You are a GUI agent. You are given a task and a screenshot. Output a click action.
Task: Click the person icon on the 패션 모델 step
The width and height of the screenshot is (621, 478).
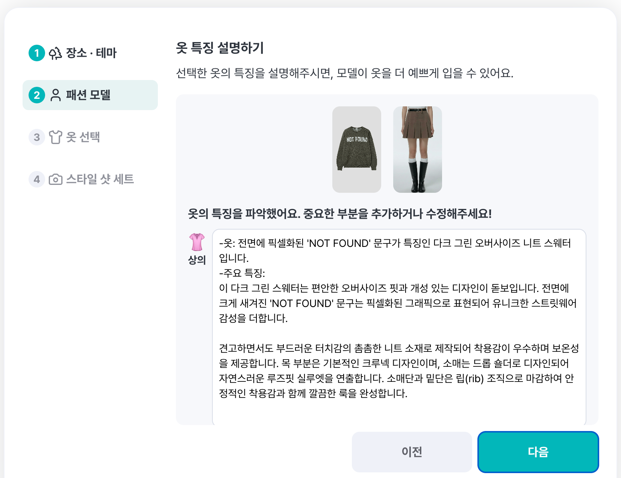(55, 95)
